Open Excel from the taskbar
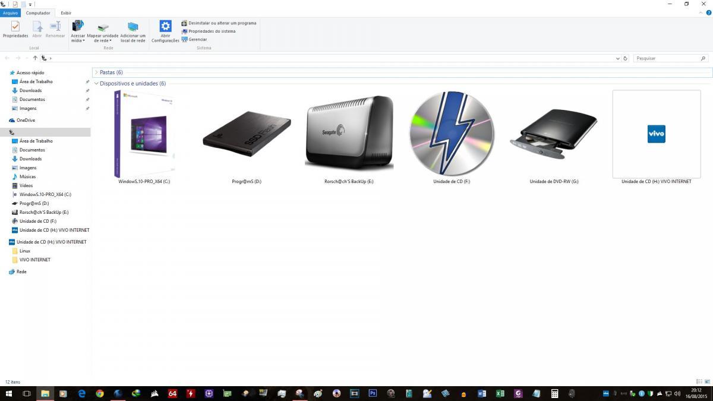Screen dimensions: 713x401 pos(500,393)
